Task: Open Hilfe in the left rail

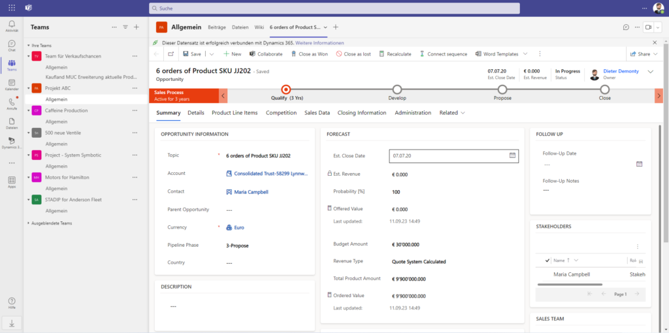Action: coord(12,303)
